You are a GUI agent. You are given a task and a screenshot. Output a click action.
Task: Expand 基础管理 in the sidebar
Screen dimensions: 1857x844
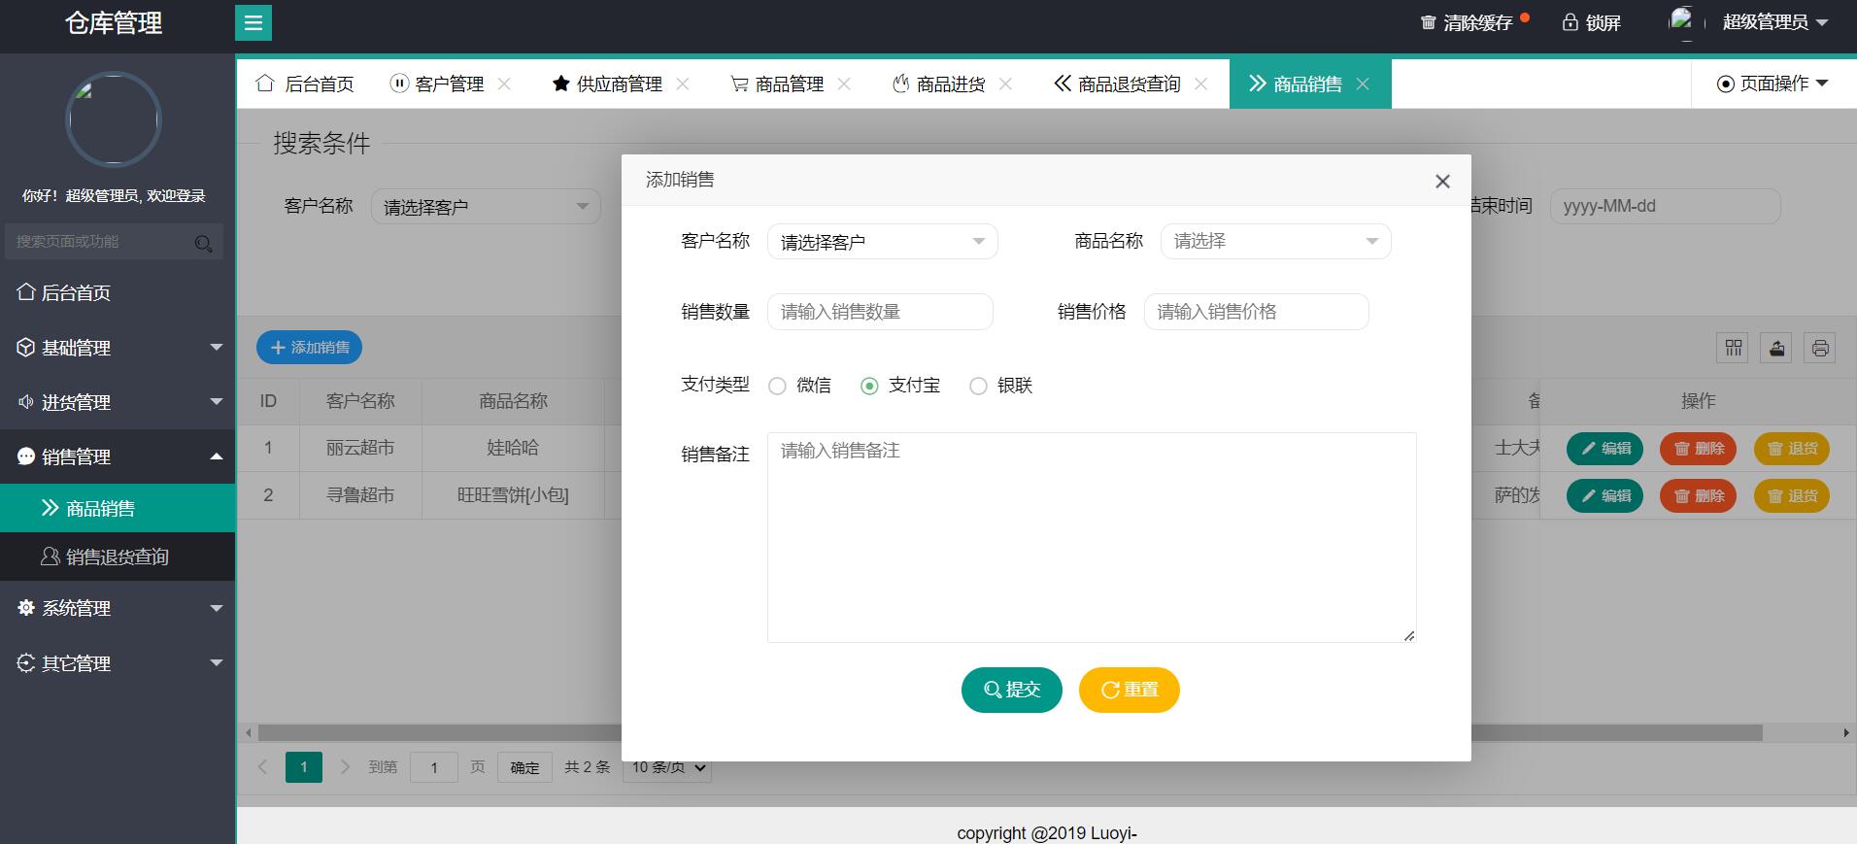(x=118, y=348)
